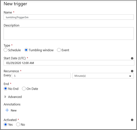137x130 pixels.
Task: Click the Name field with tumblingTrigger5m
Action: click(69, 17)
